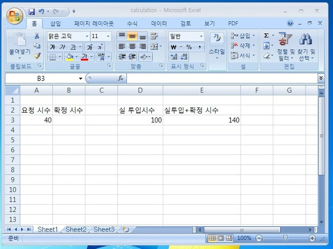The height and width of the screenshot is (249, 333).
Task: Expand the formula bar
Action: 321,78
